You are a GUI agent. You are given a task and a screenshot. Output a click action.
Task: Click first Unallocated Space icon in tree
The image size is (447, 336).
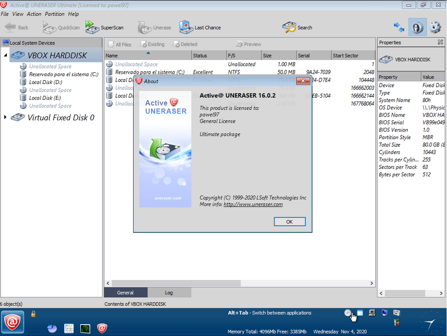[x=23, y=66]
